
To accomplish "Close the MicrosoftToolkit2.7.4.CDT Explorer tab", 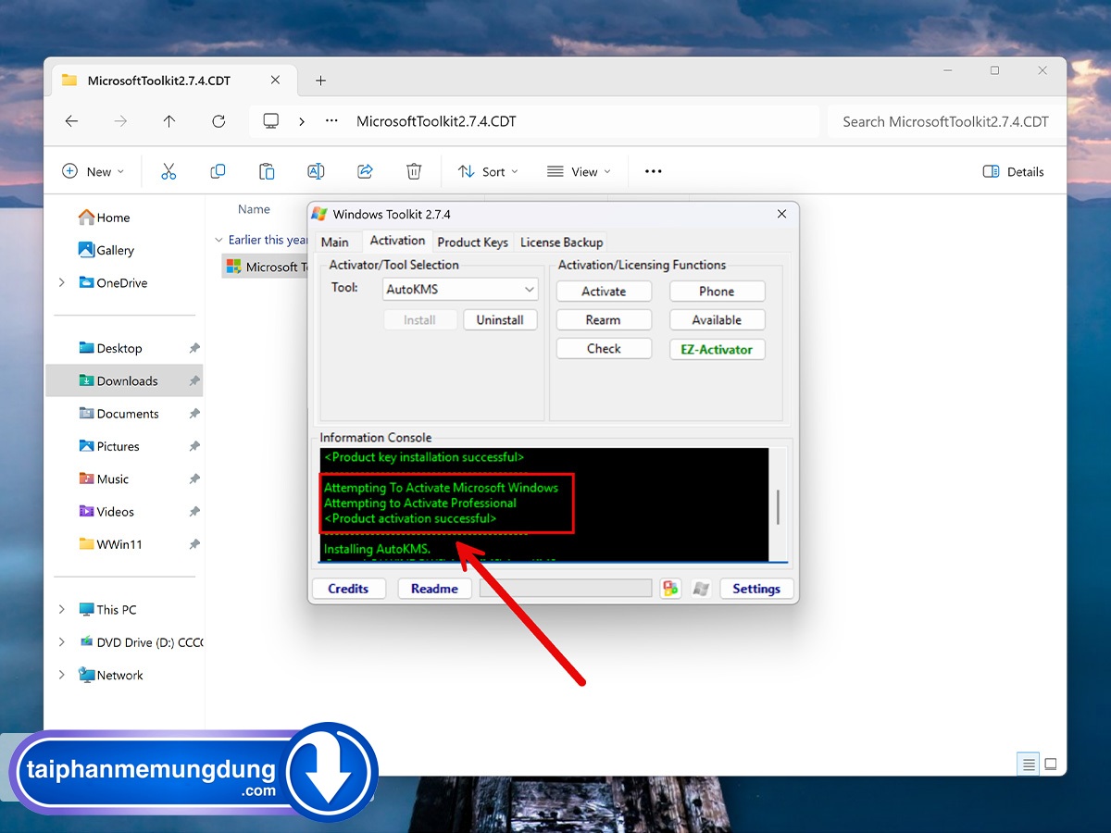I will pos(275,81).
